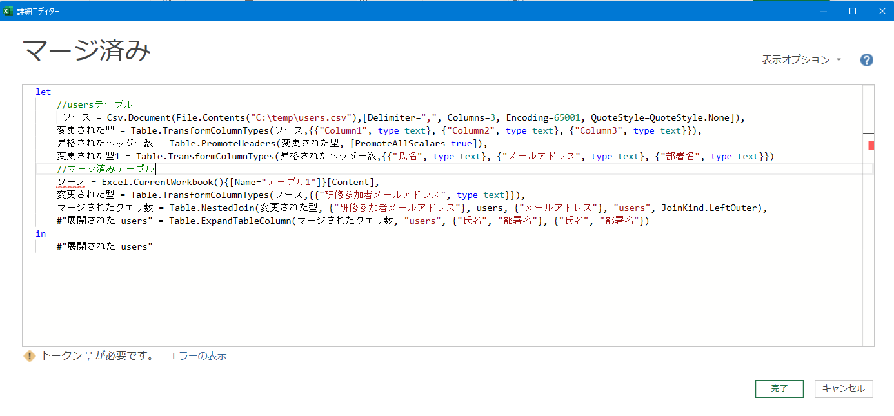The image size is (894, 416).
Task: Close the 詳細エディター window
Action: (882, 11)
